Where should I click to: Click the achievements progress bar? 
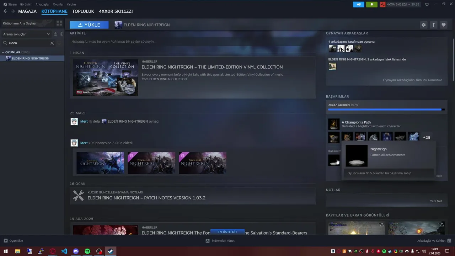point(386,110)
